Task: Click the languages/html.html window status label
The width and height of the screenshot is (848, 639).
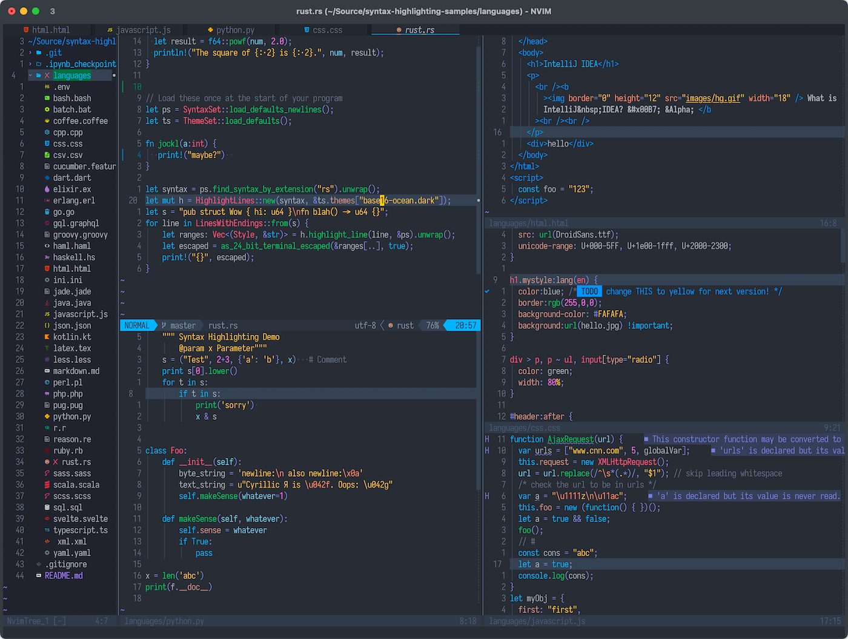Action: tap(529, 223)
